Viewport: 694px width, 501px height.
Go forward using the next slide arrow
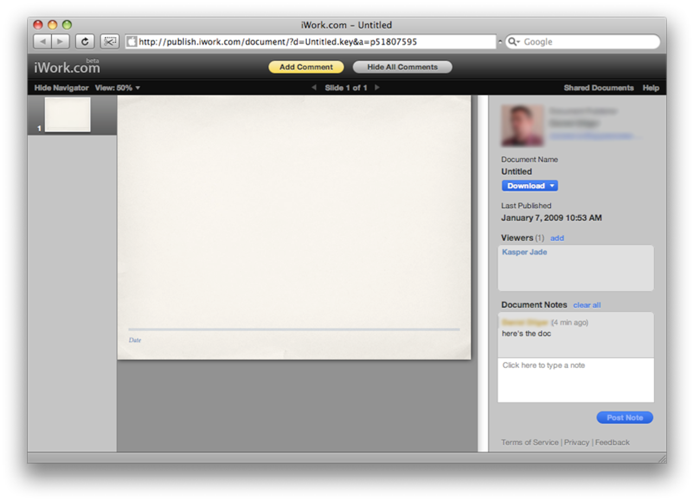tap(377, 87)
